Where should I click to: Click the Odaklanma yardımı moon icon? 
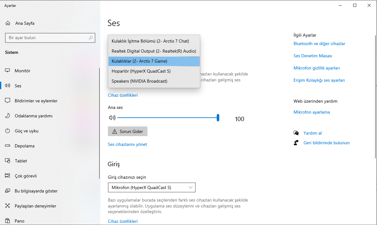point(8,116)
